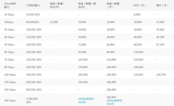Viewport: 174px width, 106px height.
Task: Click the 88,000 BGP price
Action: [138, 45]
